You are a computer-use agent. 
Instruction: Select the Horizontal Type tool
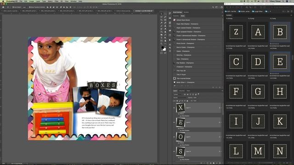[161, 38]
